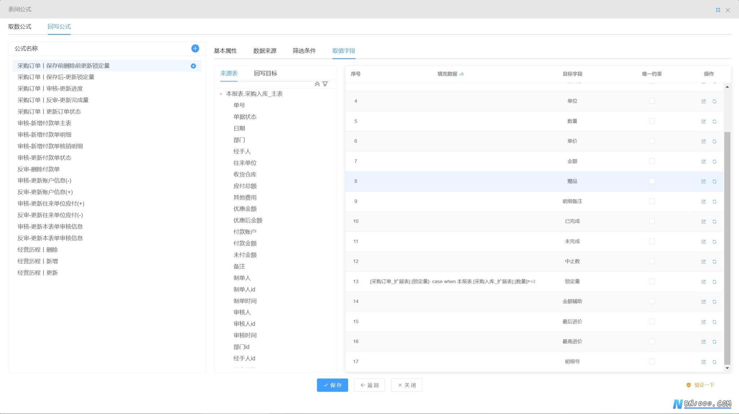Open the 基本属性 tab

226,51
